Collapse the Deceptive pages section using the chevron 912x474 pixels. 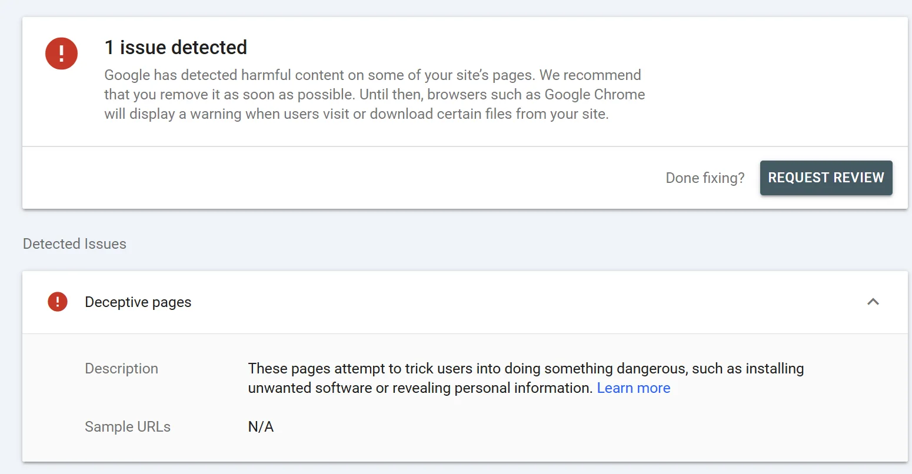[873, 302]
